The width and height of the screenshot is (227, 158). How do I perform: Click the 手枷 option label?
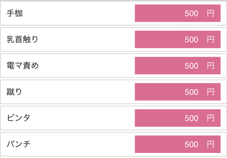(15, 13)
